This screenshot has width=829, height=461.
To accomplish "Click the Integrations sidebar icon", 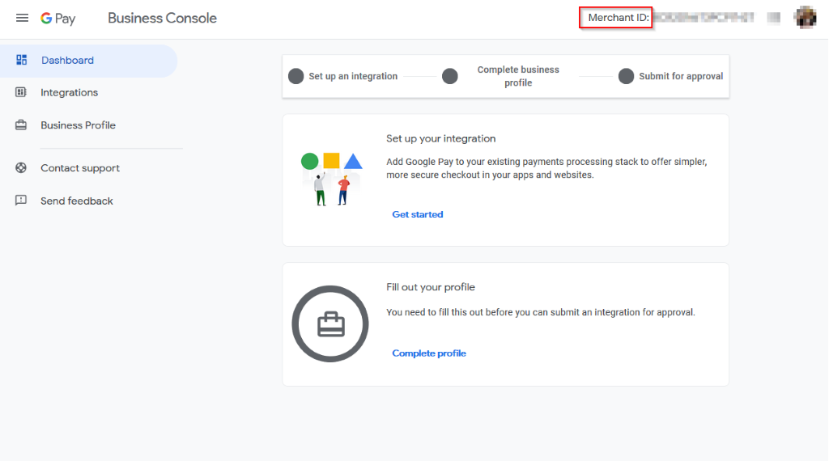I will coord(20,92).
